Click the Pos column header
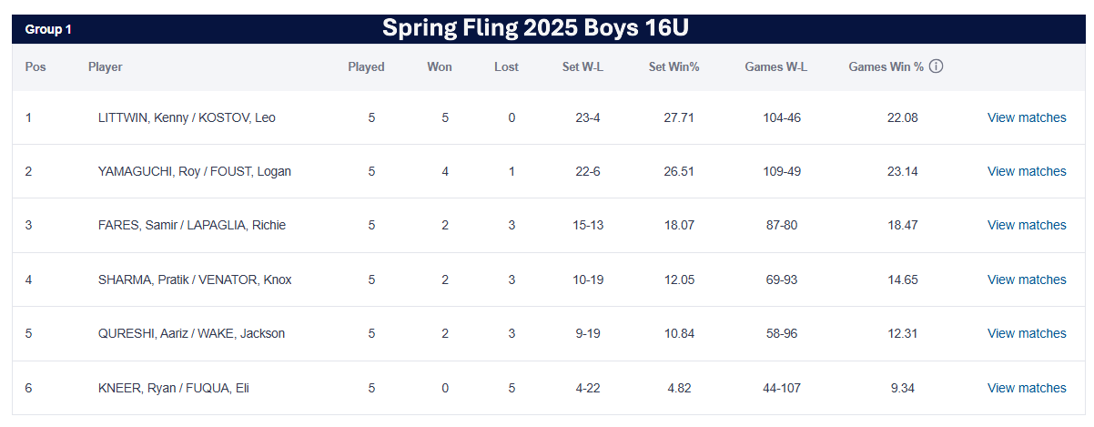 (x=35, y=66)
